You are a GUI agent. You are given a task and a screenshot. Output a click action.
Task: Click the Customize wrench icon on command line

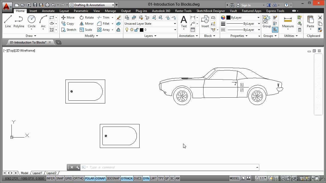[x=77, y=167]
